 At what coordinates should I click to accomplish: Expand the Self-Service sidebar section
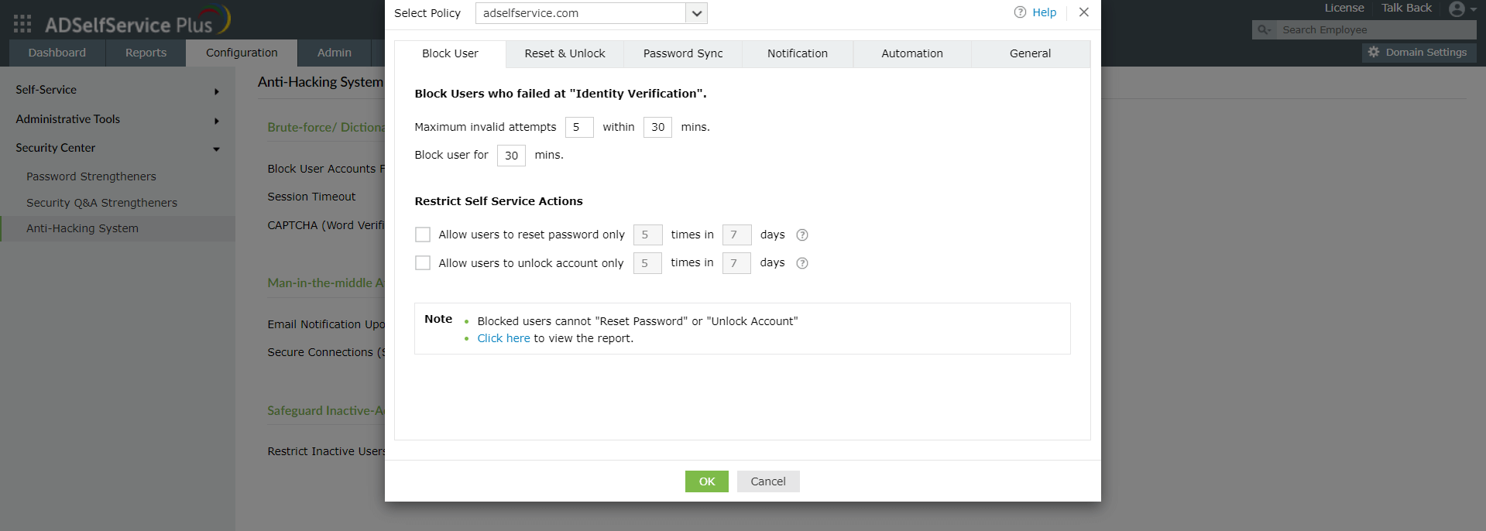coord(216,91)
